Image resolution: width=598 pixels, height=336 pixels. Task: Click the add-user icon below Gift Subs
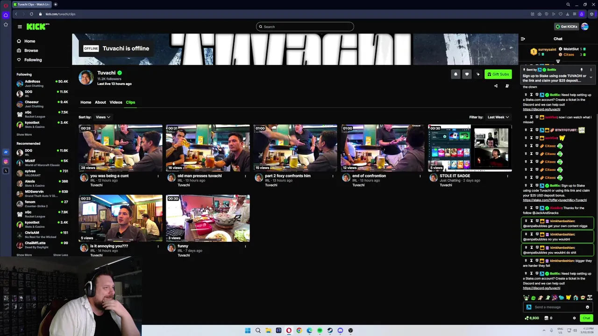(507, 86)
